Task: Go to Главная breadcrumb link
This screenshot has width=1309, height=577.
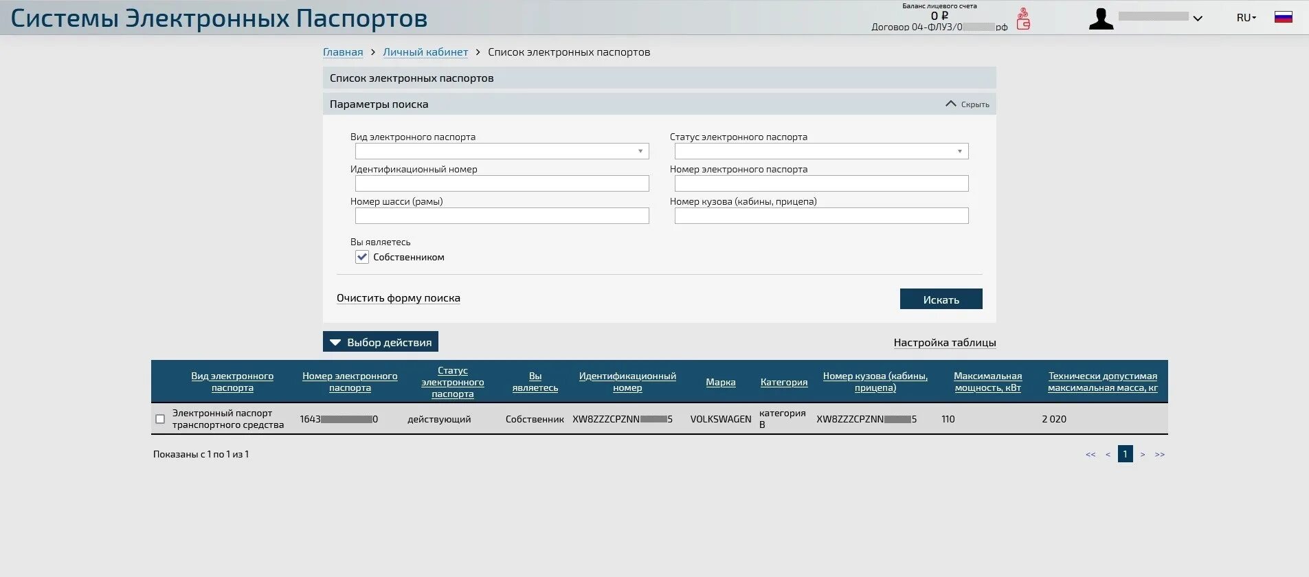Action: pos(343,52)
